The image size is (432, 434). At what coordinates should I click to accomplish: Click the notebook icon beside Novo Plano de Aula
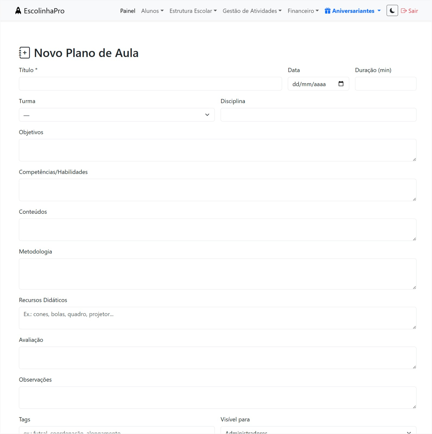(24, 53)
